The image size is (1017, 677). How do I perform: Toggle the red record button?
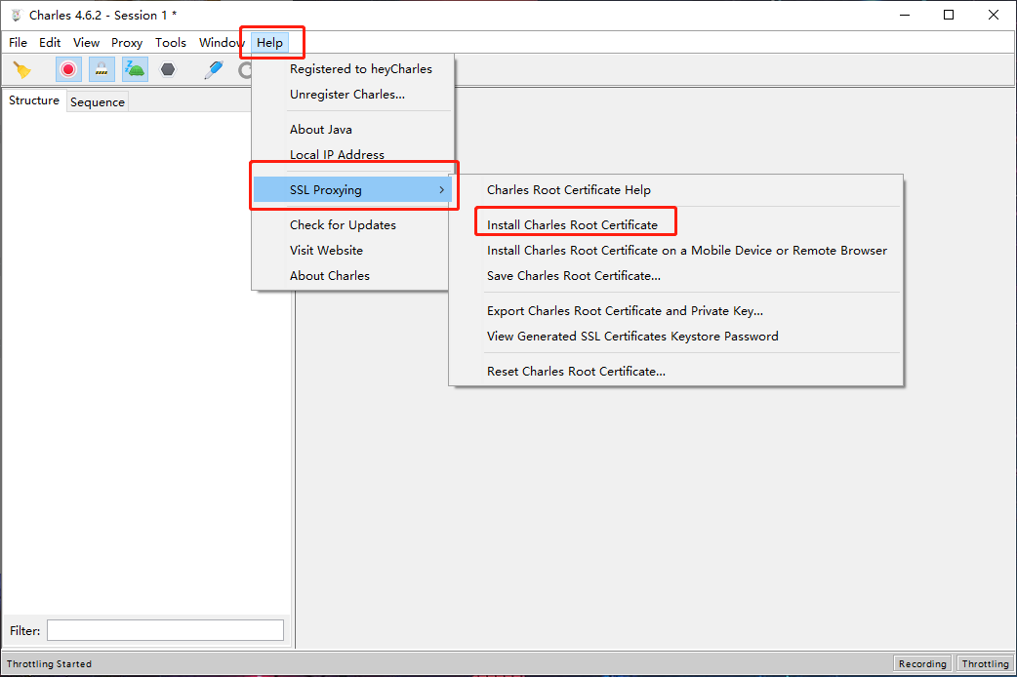[x=68, y=69]
